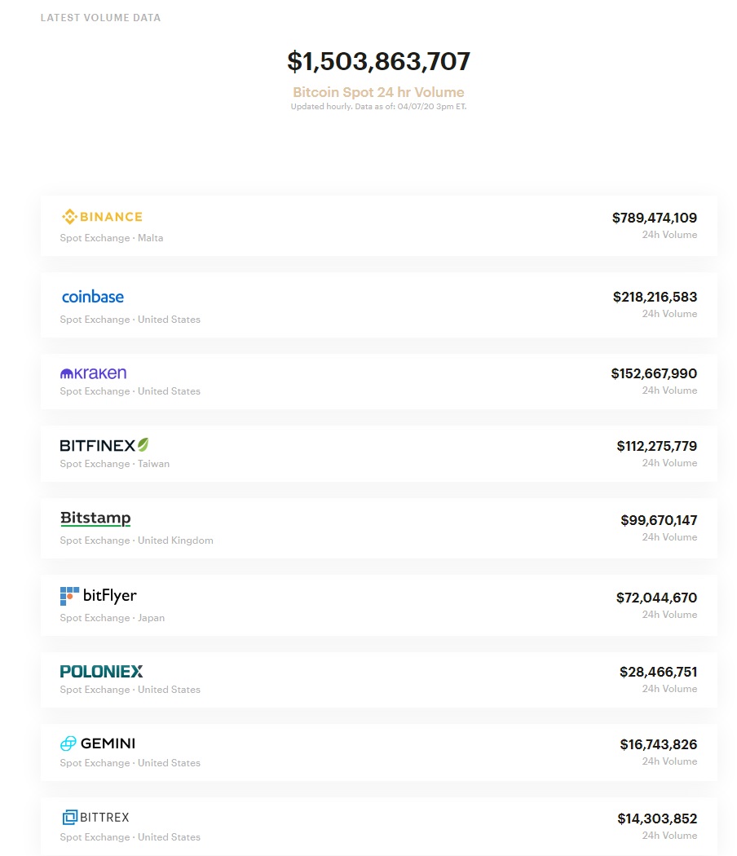Select the Bitstamp underlined logo
The image size is (737, 856).
point(95,518)
